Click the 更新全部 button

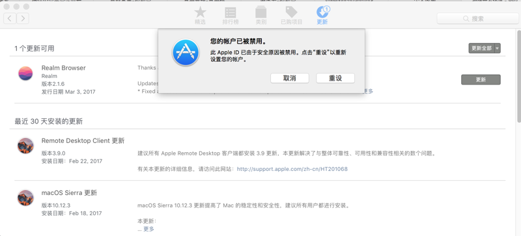click(x=481, y=48)
